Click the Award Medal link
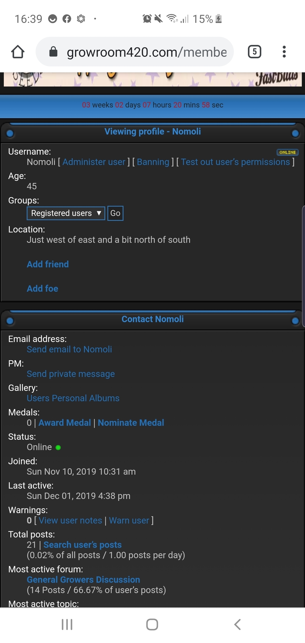This screenshot has height=643, width=305. (65, 423)
